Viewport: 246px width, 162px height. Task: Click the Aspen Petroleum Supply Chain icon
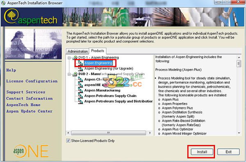pyautogui.click(x=80, y=96)
